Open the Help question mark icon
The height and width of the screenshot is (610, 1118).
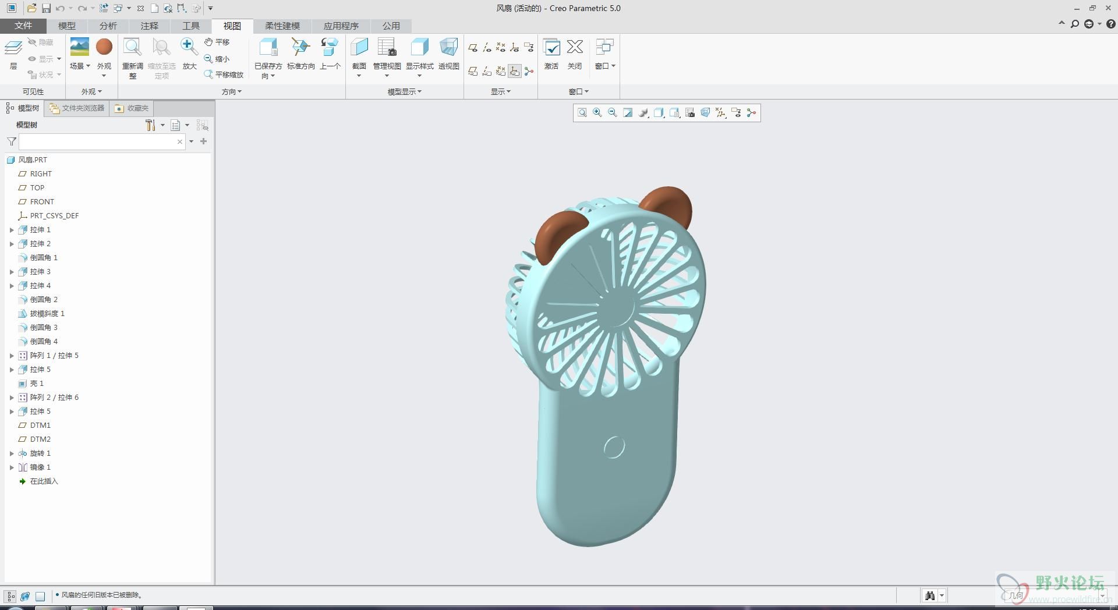pos(1110,24)
